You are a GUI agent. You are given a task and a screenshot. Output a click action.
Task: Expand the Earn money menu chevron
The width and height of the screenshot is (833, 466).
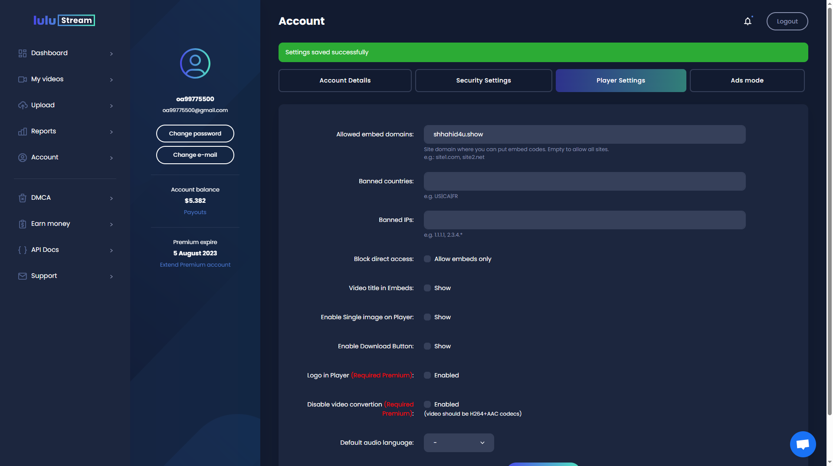pos(112,224)
